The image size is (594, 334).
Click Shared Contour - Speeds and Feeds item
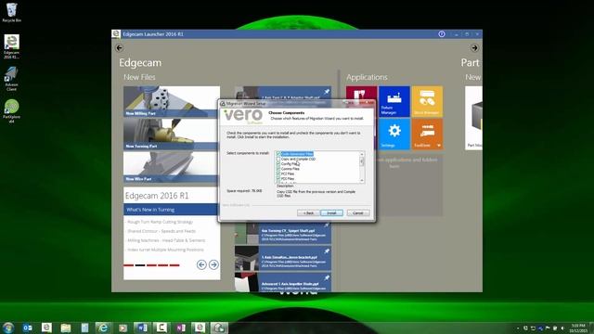161,231
